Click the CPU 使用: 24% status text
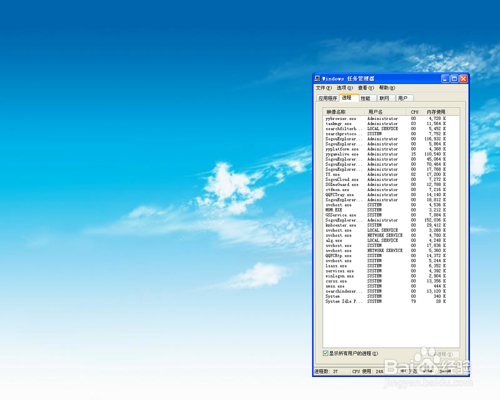Image resolution: width=500 pixels, height=400 pixels. 367,371
